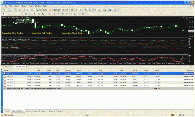This screenshot has height=117, width=195.
Task: Select the Equidistant Channel tool
Action: click(26, 14)
